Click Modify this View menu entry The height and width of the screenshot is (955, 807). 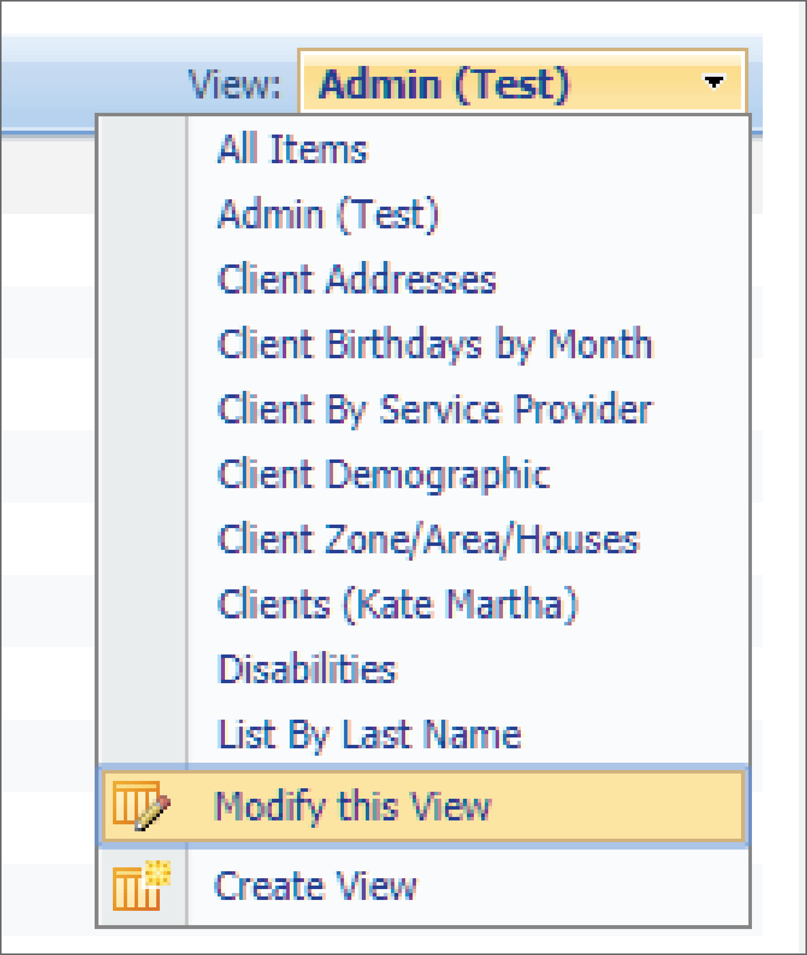tap(423, 806)
